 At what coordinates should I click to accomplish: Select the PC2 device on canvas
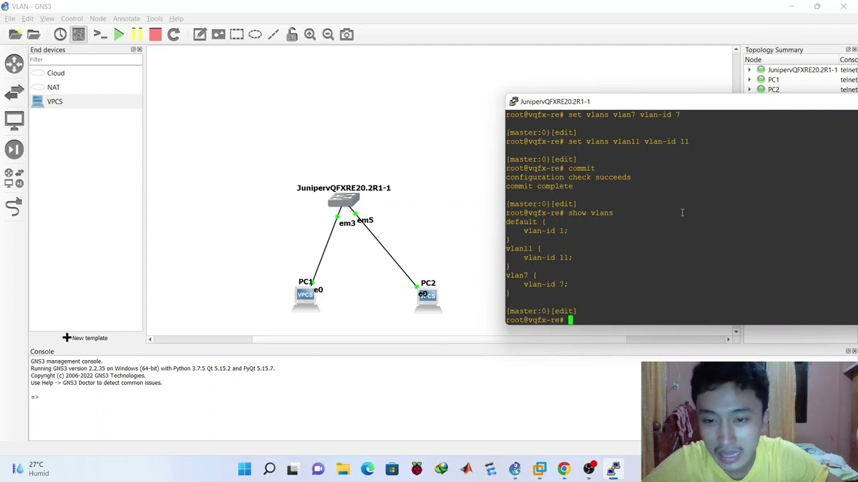tap(428, 299)
